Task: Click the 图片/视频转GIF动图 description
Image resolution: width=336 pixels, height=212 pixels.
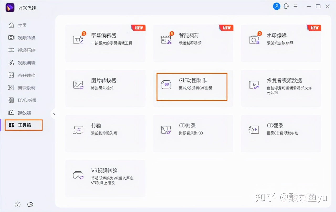Action: [x=196, y=88]
